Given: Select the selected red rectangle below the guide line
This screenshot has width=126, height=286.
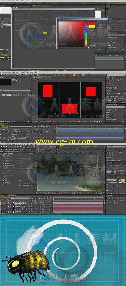Looking at the screenshot, I should (x=70, y=109).
